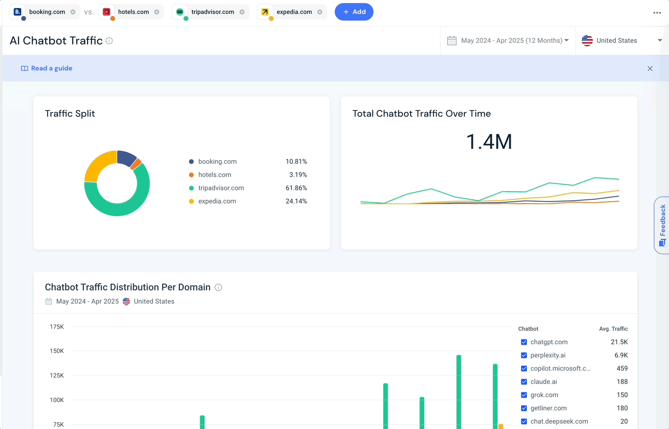Uncheck the chatgpt.com checkbox
This screenshot has height=429, width=669.
coord(524,342)
